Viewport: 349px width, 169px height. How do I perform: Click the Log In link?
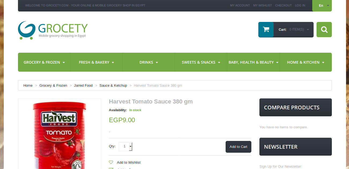(300, 5)
